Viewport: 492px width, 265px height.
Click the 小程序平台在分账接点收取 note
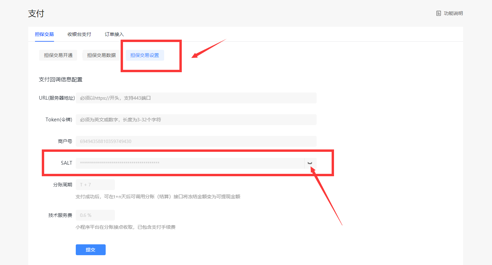coord(125,227)
